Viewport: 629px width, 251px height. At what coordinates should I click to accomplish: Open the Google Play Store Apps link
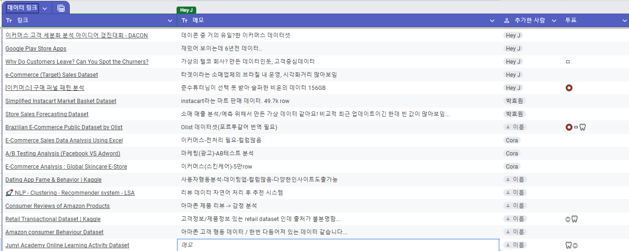click(x=36, y=49)
